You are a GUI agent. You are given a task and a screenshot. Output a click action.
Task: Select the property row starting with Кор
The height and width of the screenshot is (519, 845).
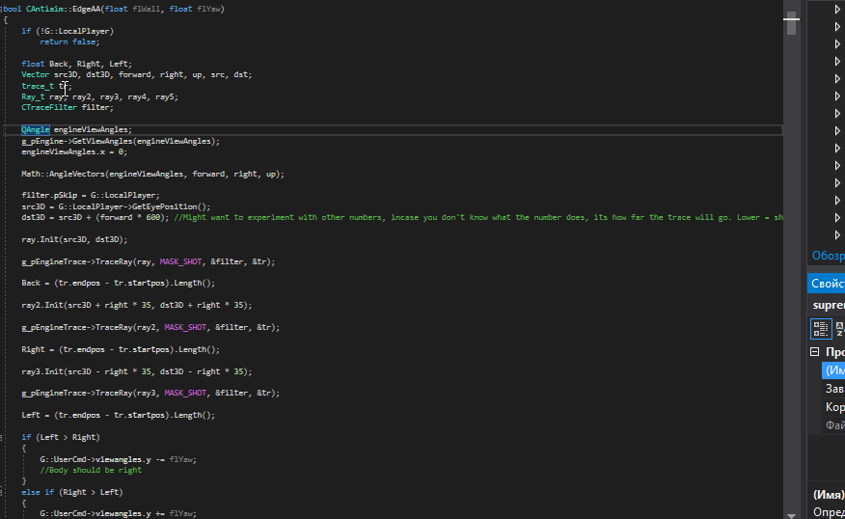point(833,407)
